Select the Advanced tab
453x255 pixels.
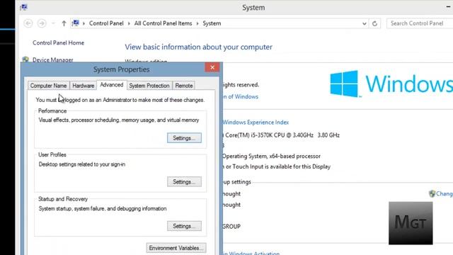(112, 85)
